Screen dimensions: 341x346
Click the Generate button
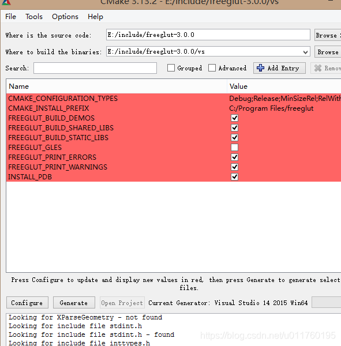[74, 303]
